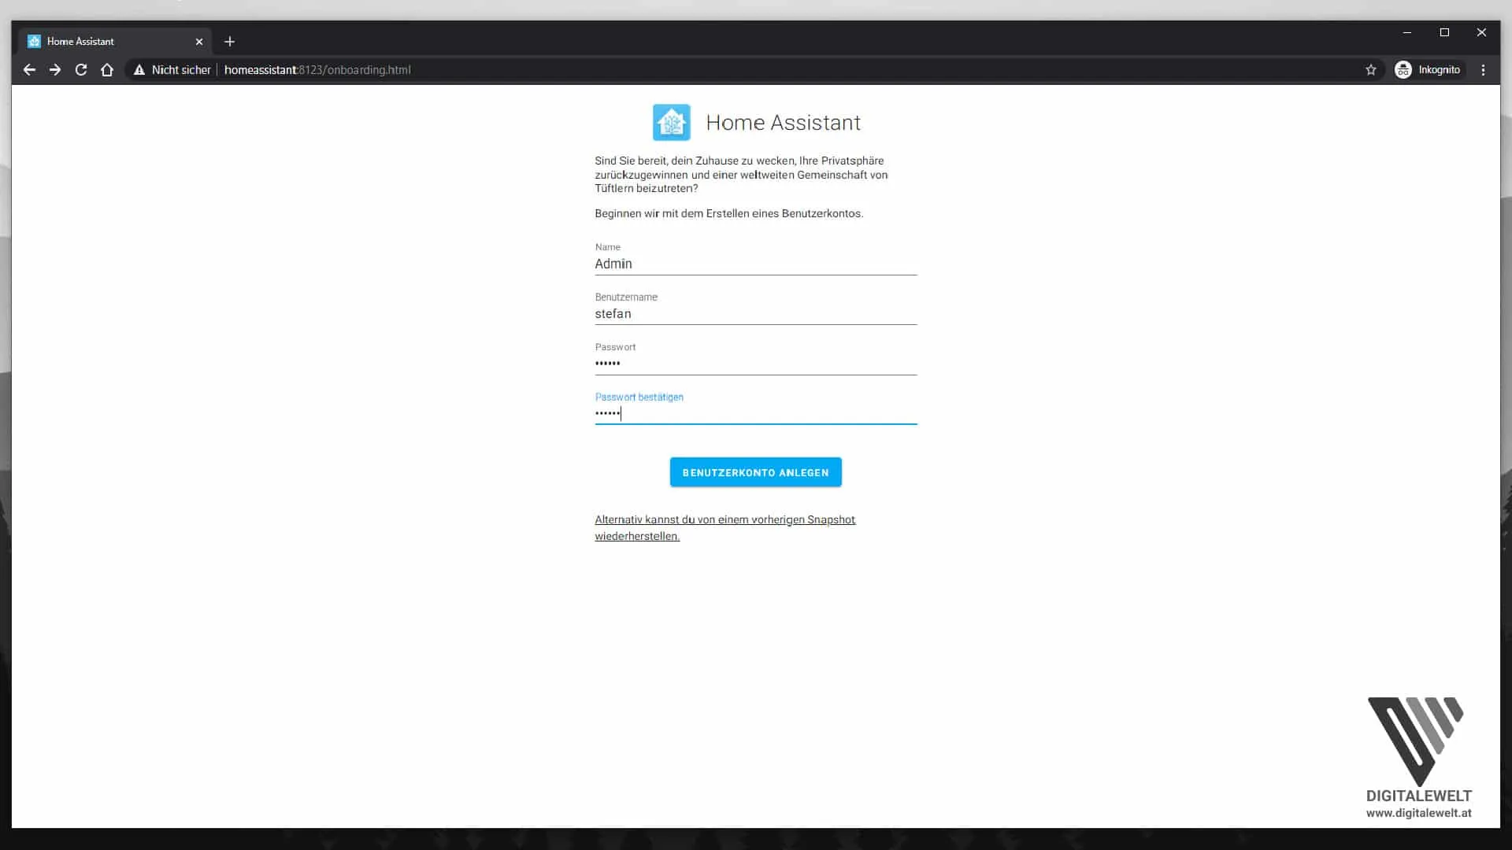Open restore from previous Snapshot link
The image size is (1512, 850).
(x=725, y=528)
